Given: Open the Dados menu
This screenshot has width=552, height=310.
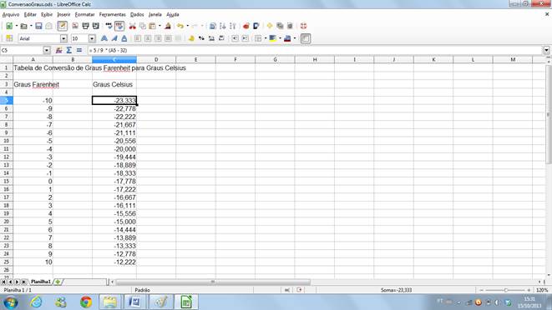Looking at the screenshot, I should [137, 15].
